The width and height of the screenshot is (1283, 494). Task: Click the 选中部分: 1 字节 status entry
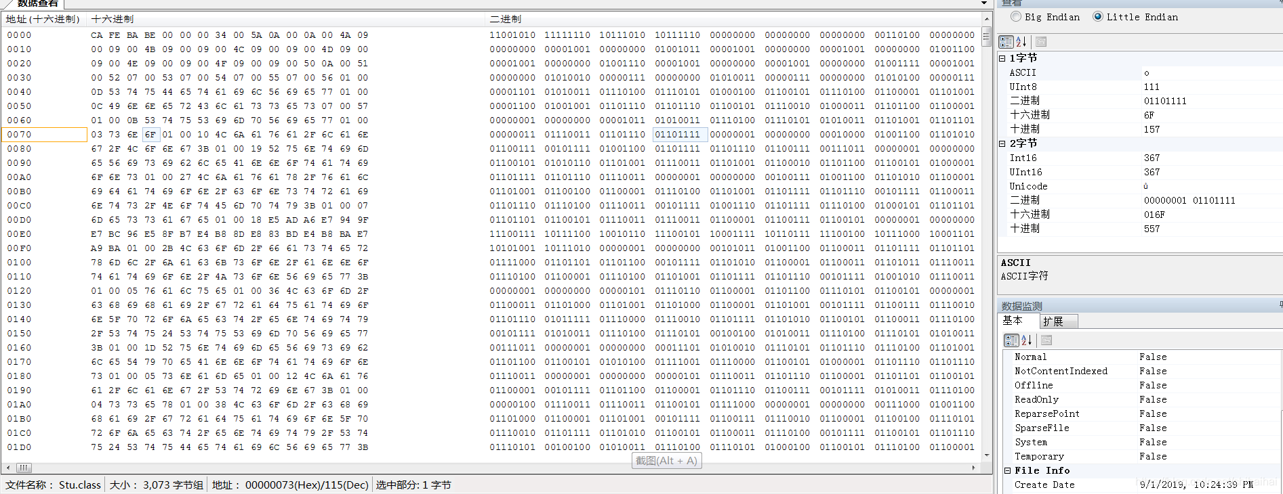tap(413, 485)
